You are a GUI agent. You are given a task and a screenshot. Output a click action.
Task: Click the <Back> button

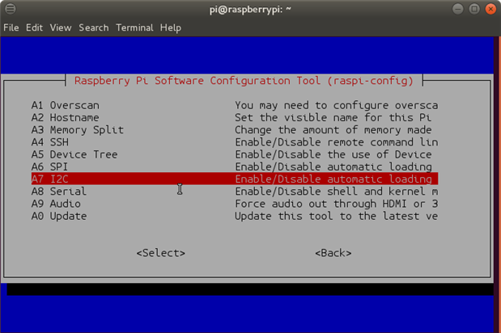click(x=333, y=253)
